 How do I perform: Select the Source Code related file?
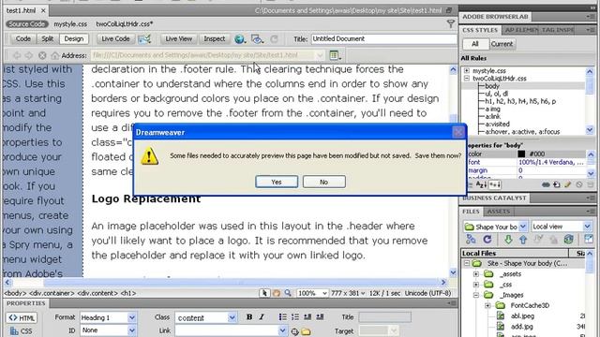point(27,24)
